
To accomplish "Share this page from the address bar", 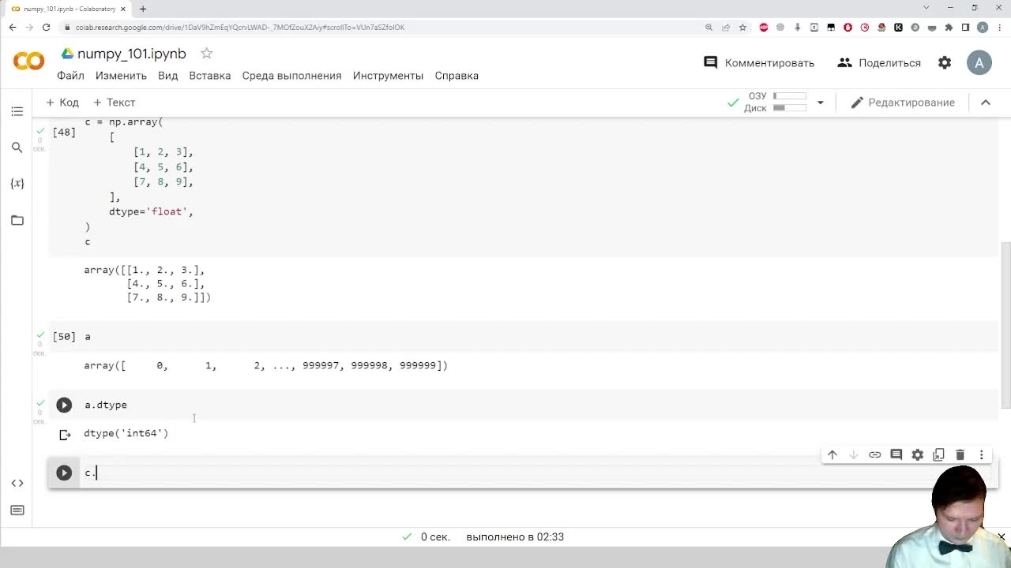I will click(x=726, y=27).
